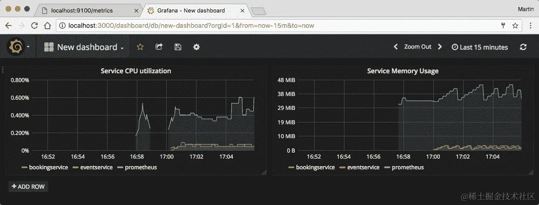Click prometheus color swatch in CPU legend
This screenshot has width=539, height=205.
coord(120,167)
